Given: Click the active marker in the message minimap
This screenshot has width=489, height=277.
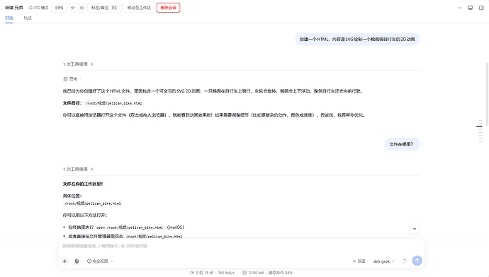Looking at the screenshot, I should pos(479,126).
